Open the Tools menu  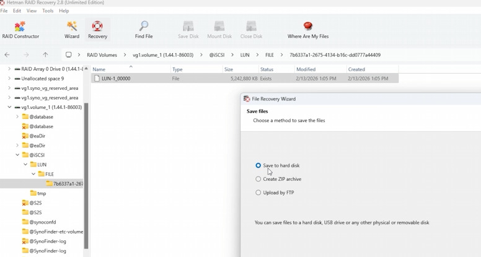48,11
